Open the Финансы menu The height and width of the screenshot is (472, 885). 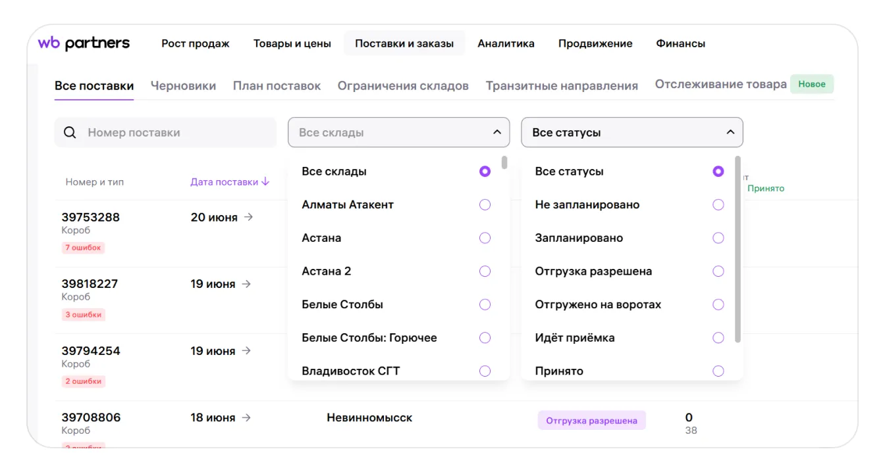pyautogui.click(x=680, y=43)
